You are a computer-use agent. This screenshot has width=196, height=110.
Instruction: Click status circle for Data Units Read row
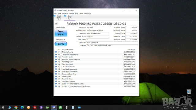[x=56, y=64]
